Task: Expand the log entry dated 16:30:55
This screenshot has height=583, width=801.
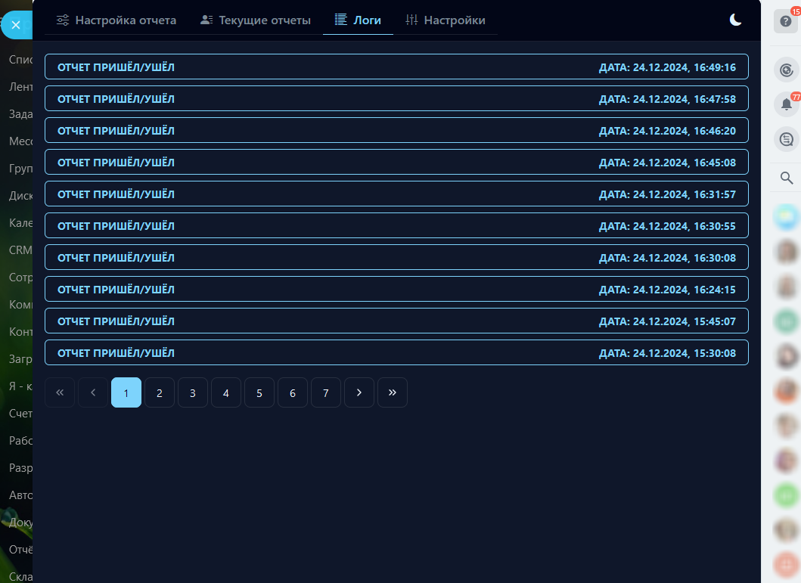Action: (396, 225)
